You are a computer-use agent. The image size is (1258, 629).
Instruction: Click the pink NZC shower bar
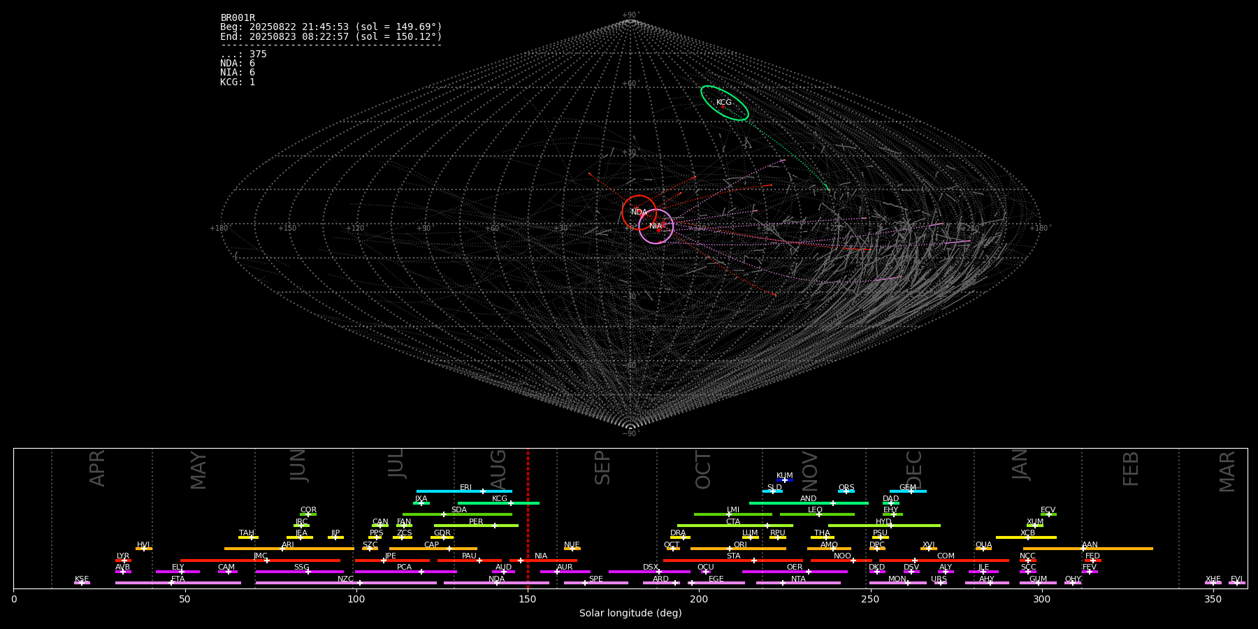[346, 583]
